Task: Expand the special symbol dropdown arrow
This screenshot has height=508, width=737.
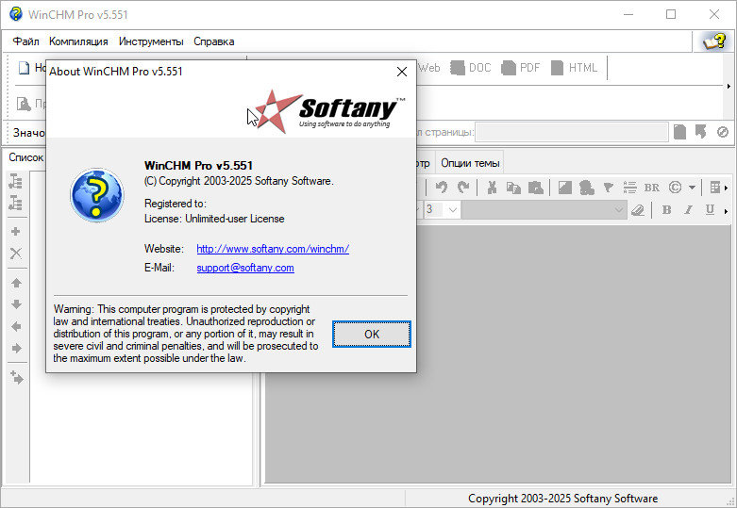Action: coord(692,187)
